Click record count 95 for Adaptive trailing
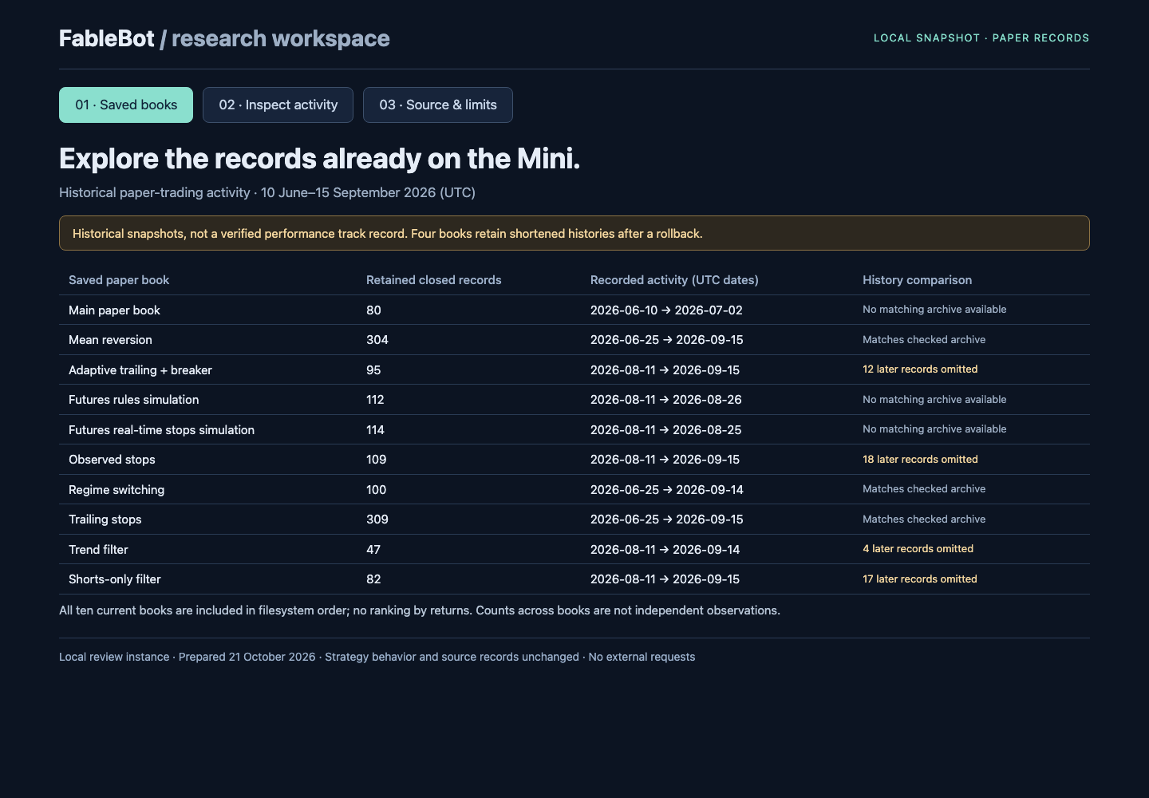The height and width of the screenshot is (798, 1149). (x=373, y=370)
